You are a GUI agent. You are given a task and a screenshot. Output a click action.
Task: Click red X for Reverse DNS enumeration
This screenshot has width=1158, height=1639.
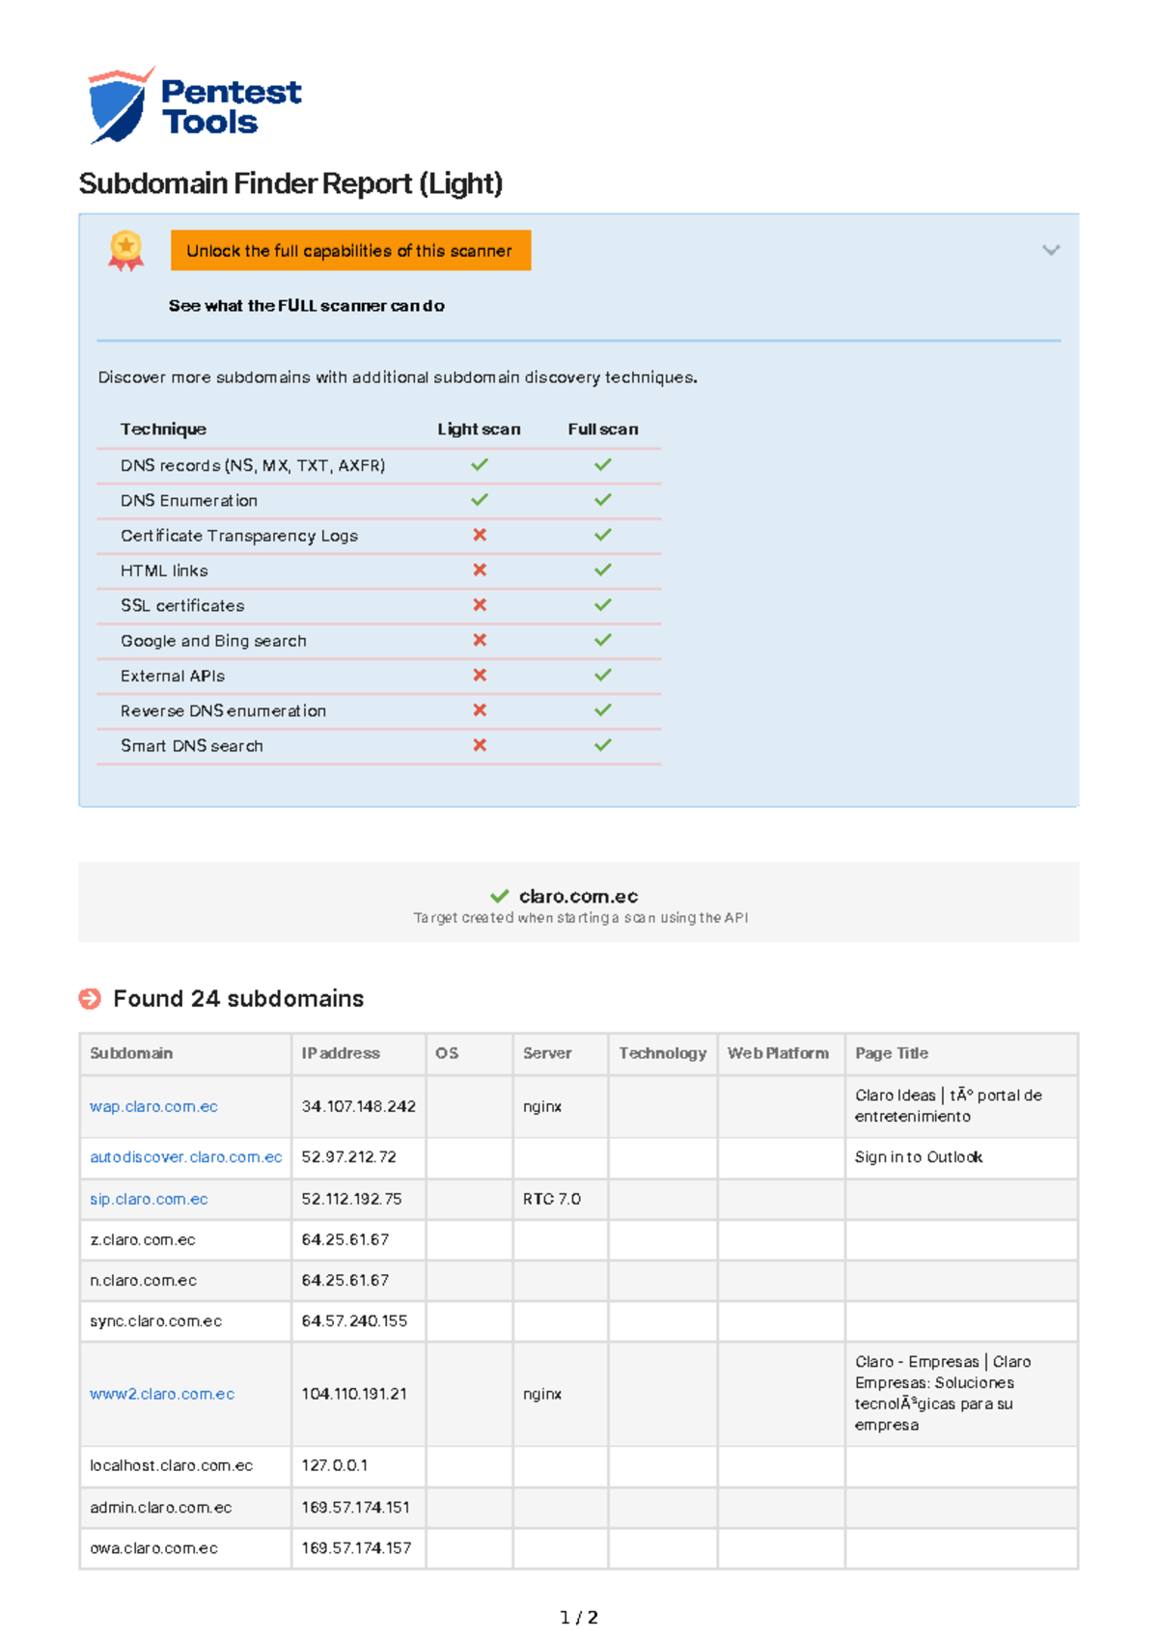[x=480, y=710]
